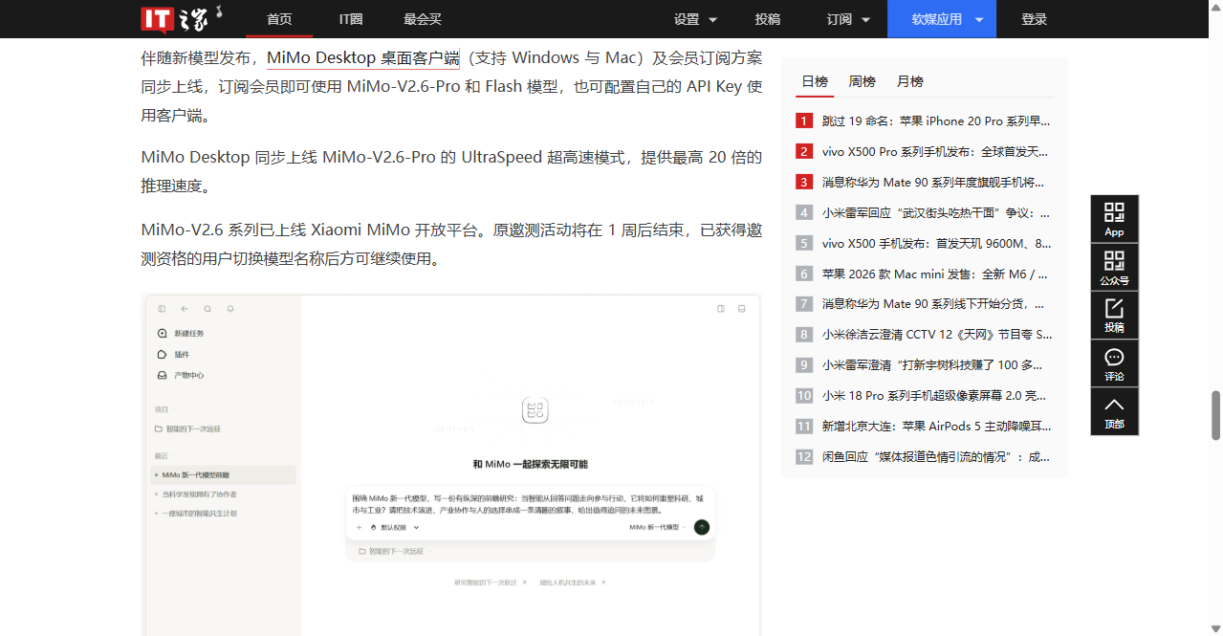1223x636 pixels.
Task: Expand the 设置 dropdown menu
Action: point(695,19)
